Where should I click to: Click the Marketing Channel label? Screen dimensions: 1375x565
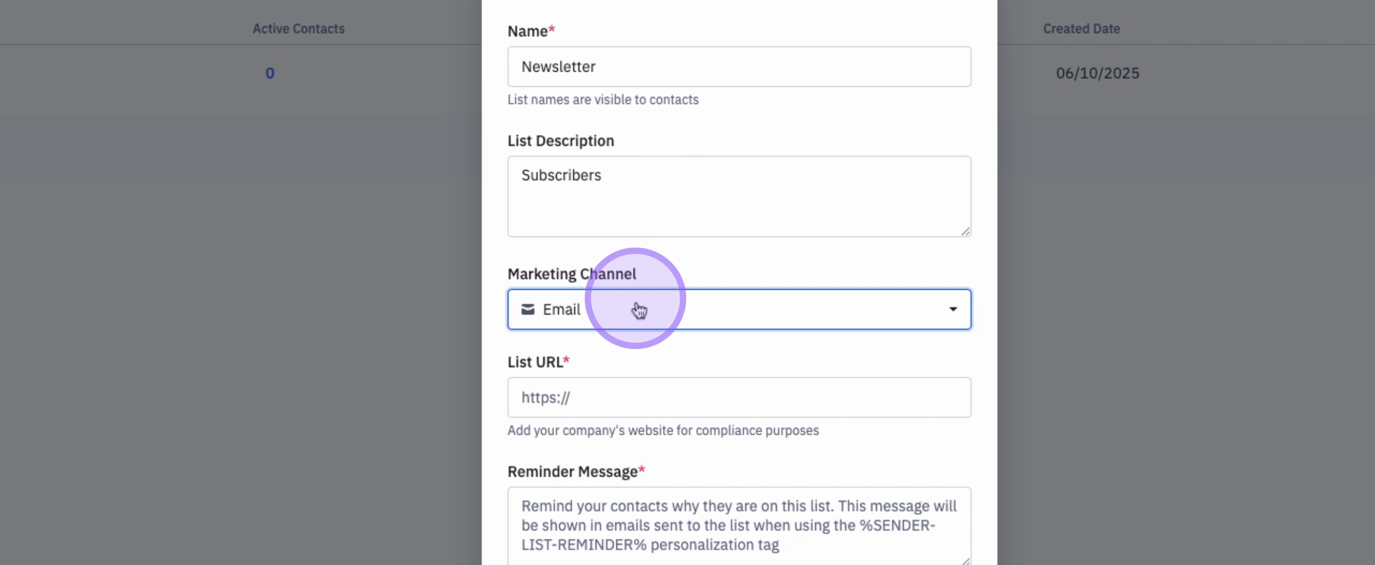572,274
